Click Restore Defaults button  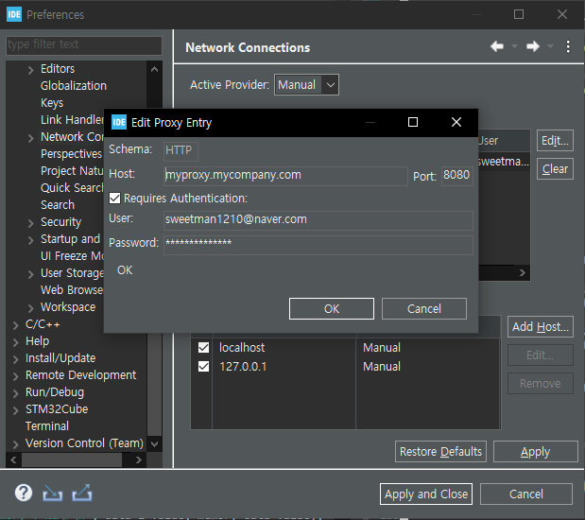tap(440, 452)
